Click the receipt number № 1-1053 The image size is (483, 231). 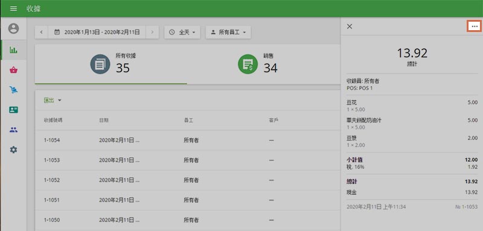(x=466, y=207)
